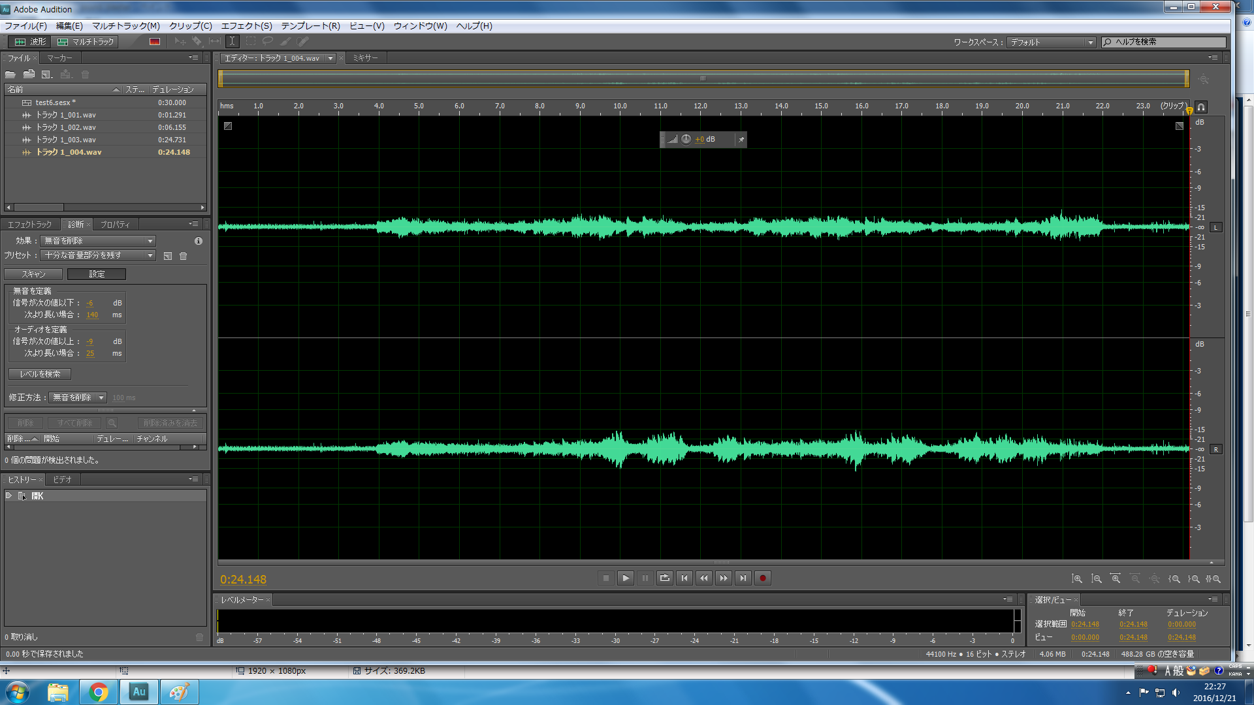The height and width of the screenshot is (705, 1254).
Task: Open the Level Meter panel options menu
Action: pos(1008,600)
